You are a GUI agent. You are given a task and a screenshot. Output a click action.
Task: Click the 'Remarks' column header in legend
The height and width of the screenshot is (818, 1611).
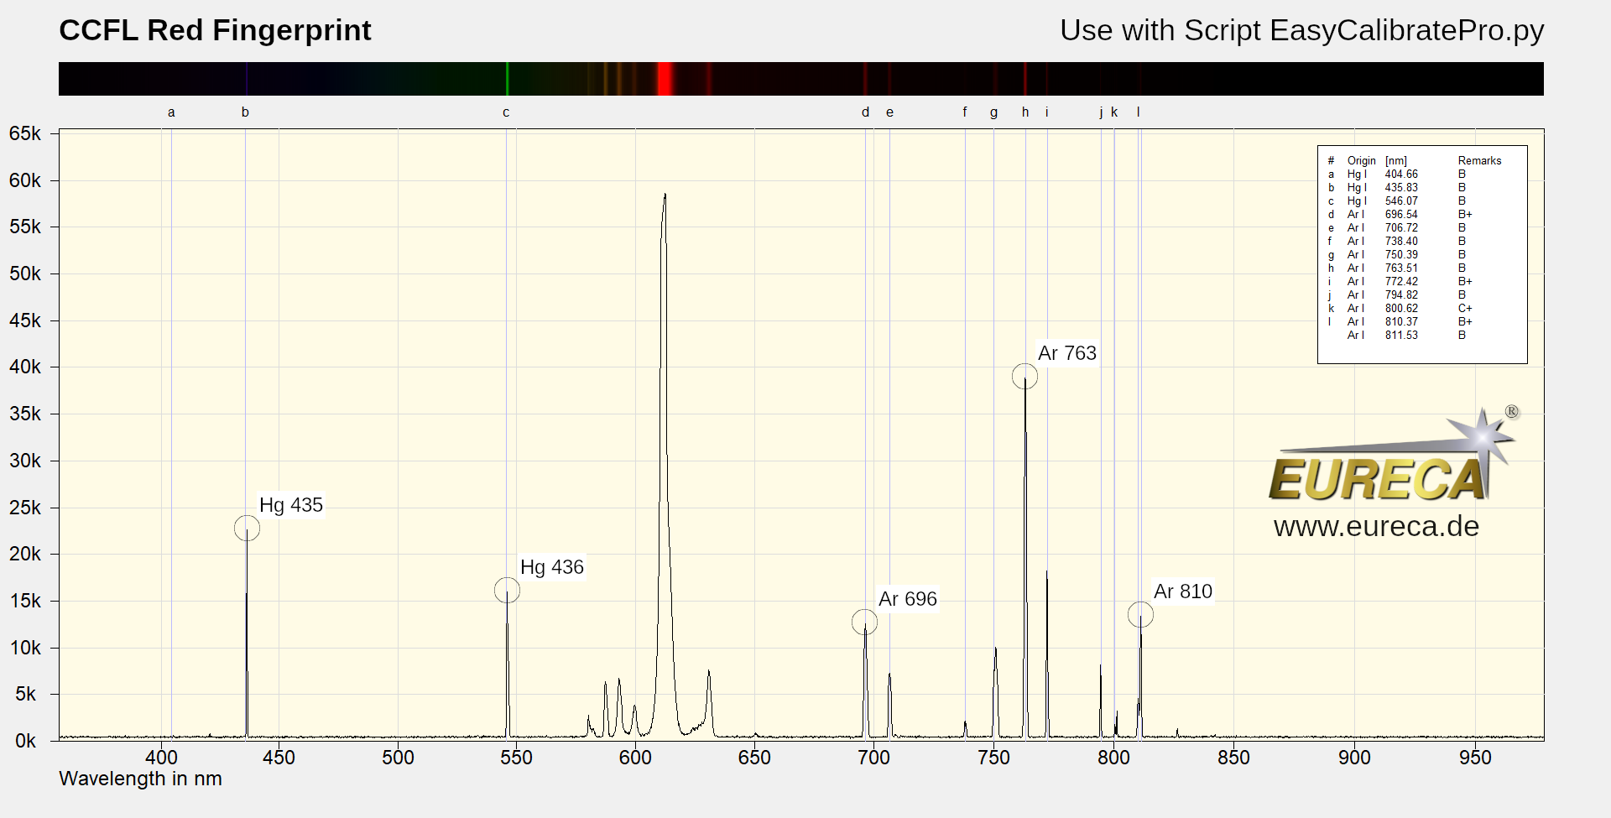point(1479,161)
